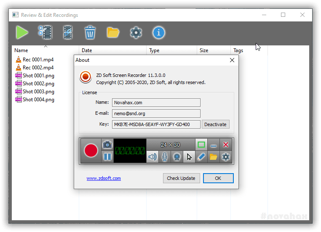Image resolution: width=321 pixels, height=232 pixels.
Task: Take a screenshot with the camera icon
Action: 107,145
